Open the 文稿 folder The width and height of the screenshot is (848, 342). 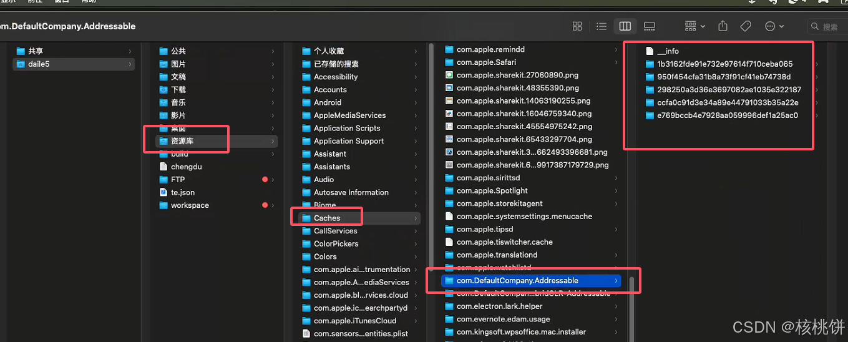(217, 77)
